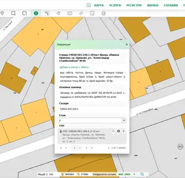
Task: Zoom to СОС 54020.503.220.1.2 via magnifier
Action: tap(113, 131)
